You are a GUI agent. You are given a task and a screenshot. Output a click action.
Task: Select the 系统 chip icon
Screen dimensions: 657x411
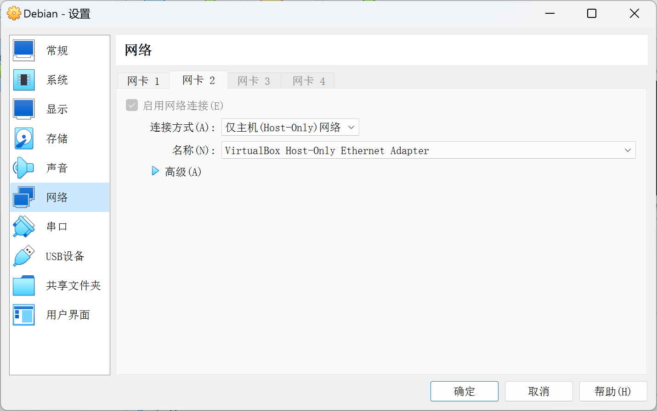pos(23,80)
